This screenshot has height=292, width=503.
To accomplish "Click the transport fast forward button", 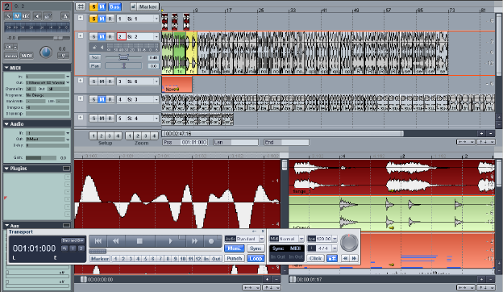I will pos(194,241).
